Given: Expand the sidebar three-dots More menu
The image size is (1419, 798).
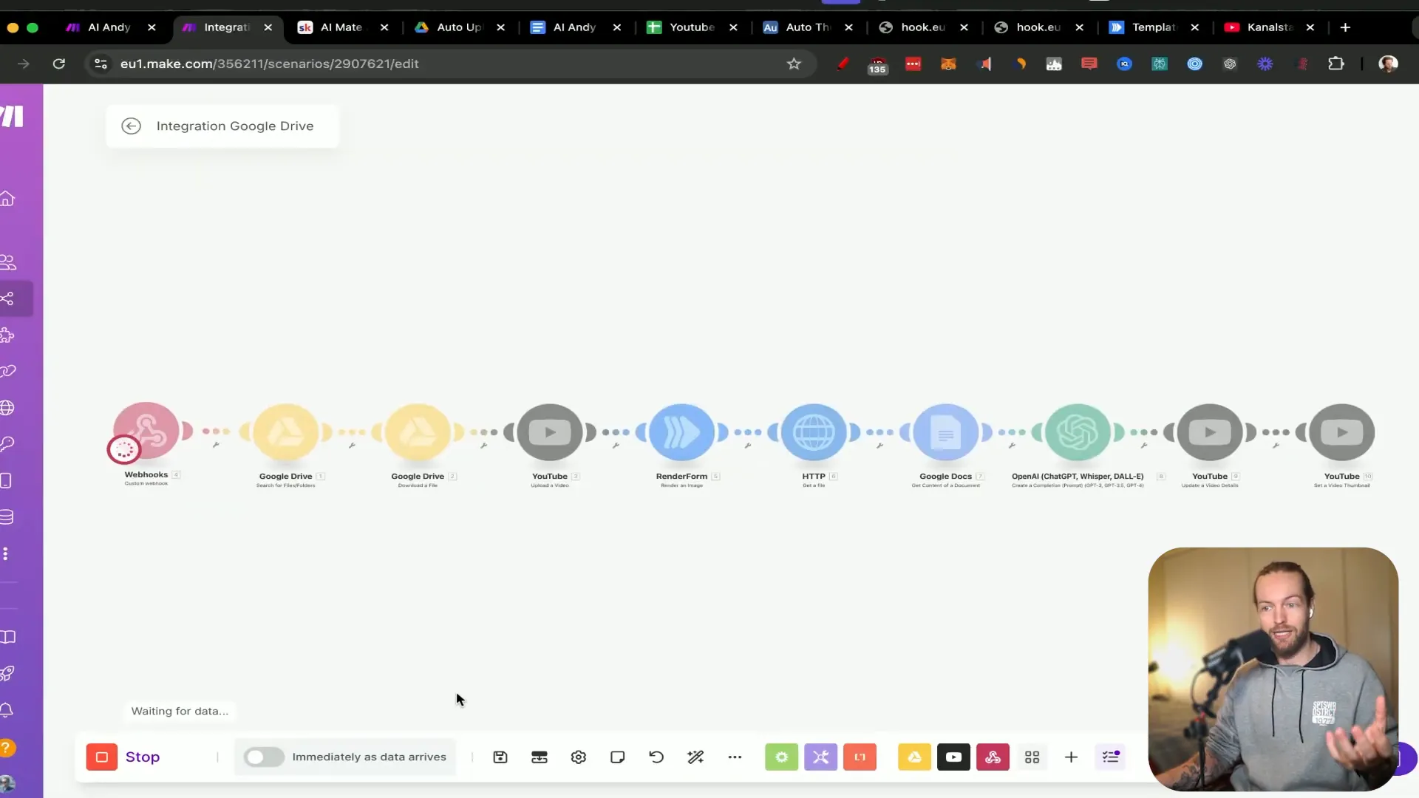Looking at the screenshot, I should click(5, 553).
